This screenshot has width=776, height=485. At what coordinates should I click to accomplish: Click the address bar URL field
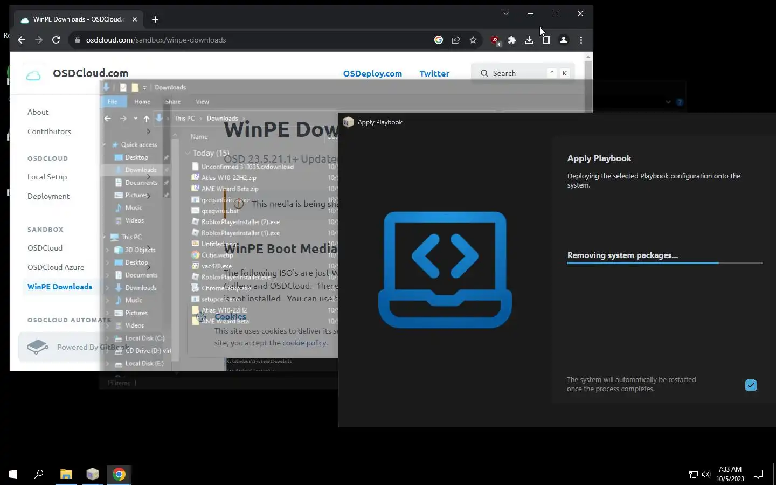click(253, 40)
